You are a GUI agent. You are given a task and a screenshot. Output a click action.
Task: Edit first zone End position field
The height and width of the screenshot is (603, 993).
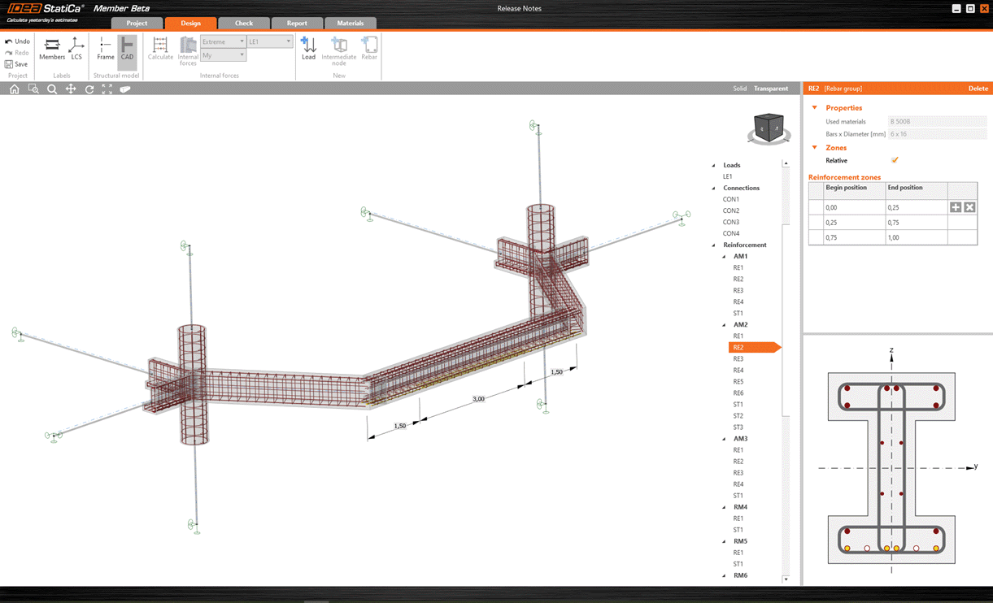[x=915, y=208]
